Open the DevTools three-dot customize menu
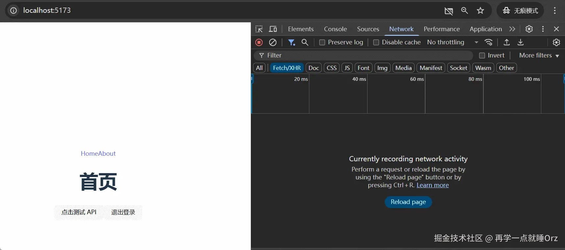Viewport: 565px width, 250px height. (543, 29)
